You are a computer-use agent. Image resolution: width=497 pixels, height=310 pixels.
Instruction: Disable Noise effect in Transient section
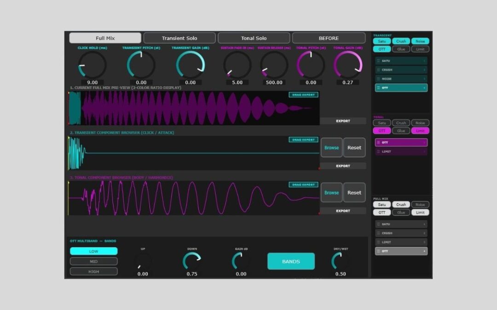coord(420,41)
